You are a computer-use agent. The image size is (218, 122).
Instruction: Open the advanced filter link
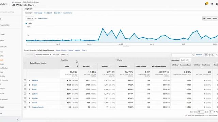pos(199,55)
